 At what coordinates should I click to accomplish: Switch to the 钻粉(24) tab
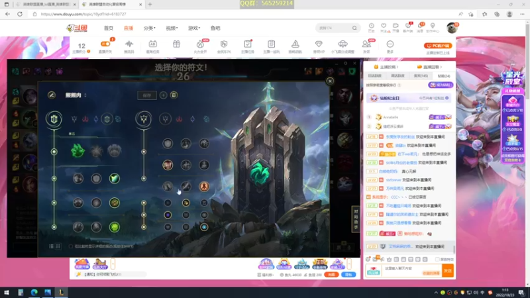[x=443, y=76]
